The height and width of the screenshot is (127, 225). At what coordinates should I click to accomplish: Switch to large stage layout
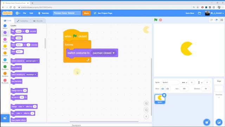216,20
